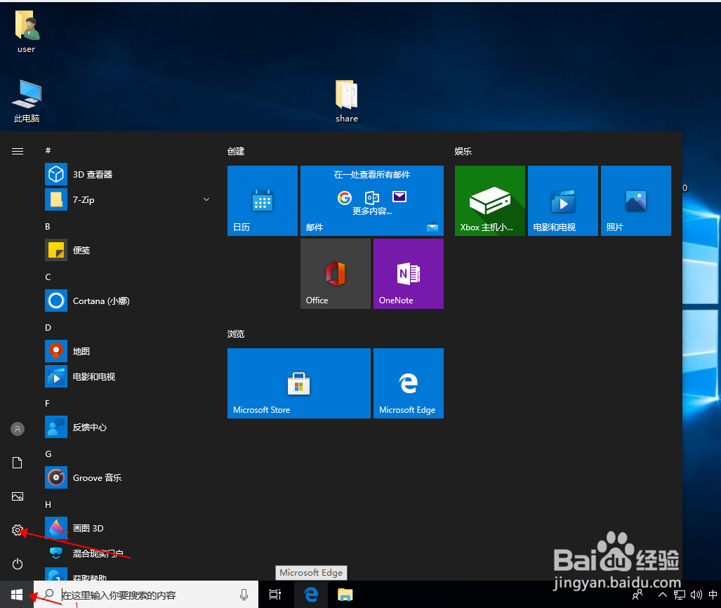
Task: Open File Explorer from the taskbar
Action: (x=345, y=595)
